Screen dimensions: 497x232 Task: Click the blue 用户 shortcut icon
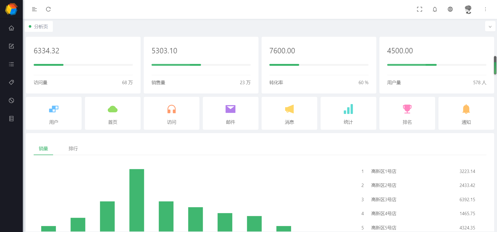point(54,109)
